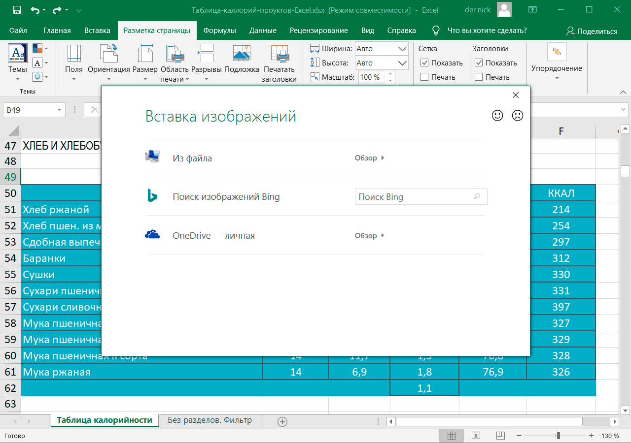Select the Без разделов. Фильтр sheet tab

click(210, 420)
